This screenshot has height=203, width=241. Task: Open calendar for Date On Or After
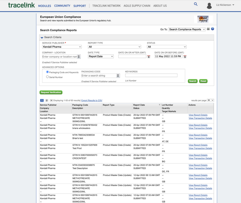click(x=149, y=57)
